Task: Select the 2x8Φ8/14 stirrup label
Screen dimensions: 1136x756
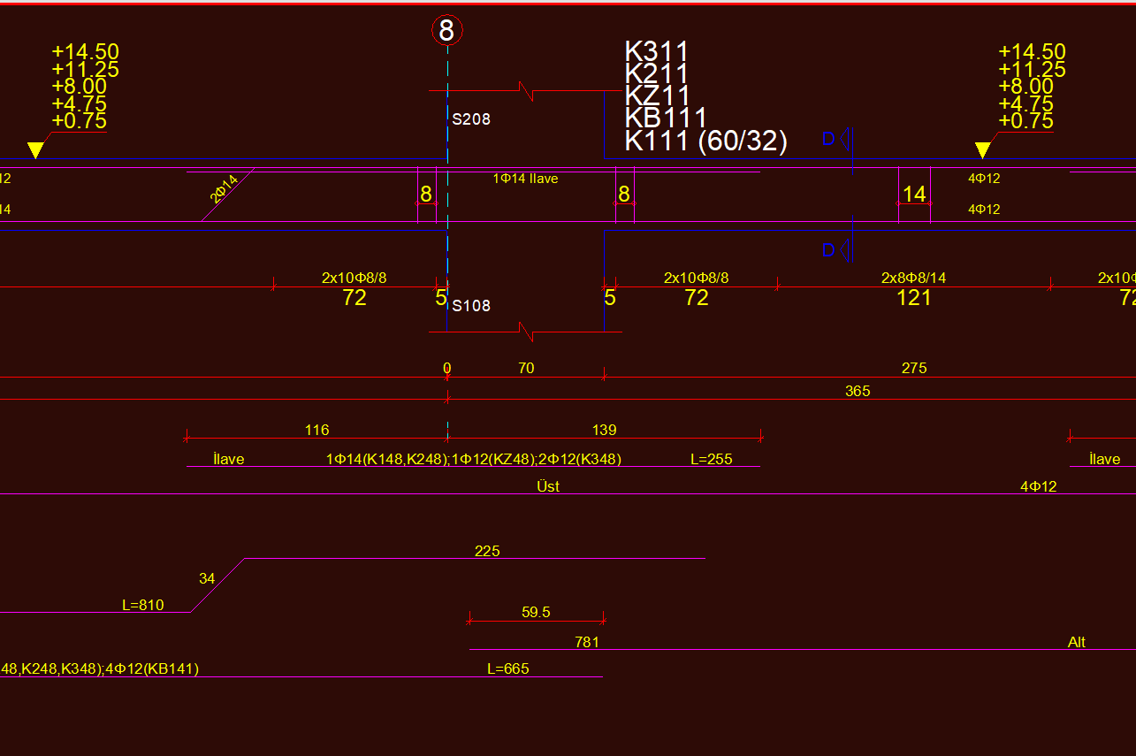Action: (x=914, y=278)
